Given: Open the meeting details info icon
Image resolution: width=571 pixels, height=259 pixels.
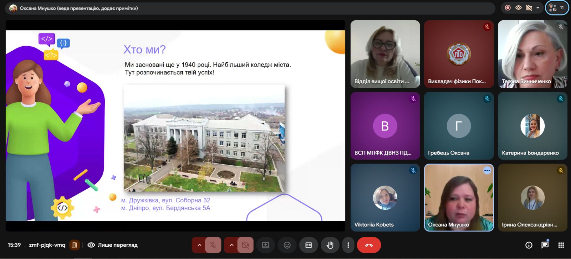Looking at the screenshot, I should pyautogui.click(x=529, y=245).
